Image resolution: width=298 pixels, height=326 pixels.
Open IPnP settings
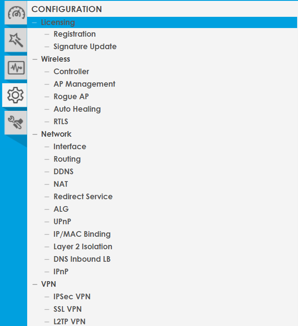point(61,272)
